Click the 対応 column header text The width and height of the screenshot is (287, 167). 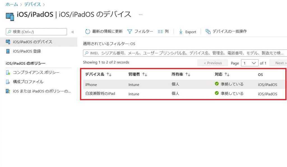[x=219, y=74]
